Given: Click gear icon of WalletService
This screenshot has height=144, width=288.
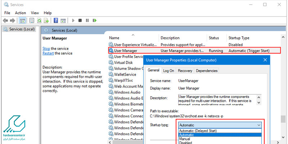Looking at the screenshot, I should click(x=111, y=75).
